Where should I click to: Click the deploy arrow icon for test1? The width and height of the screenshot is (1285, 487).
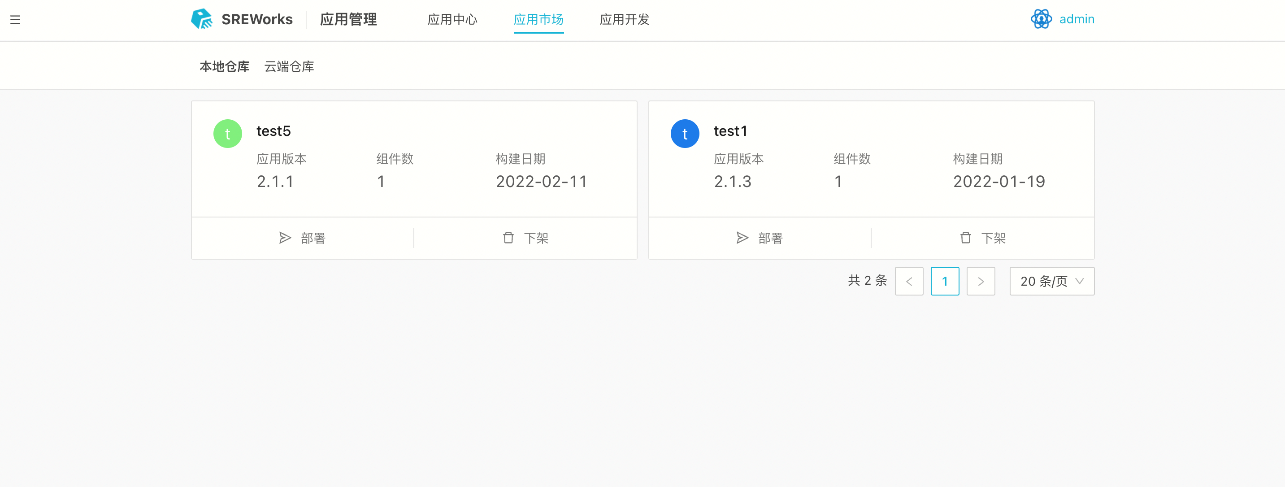point(742,238)
